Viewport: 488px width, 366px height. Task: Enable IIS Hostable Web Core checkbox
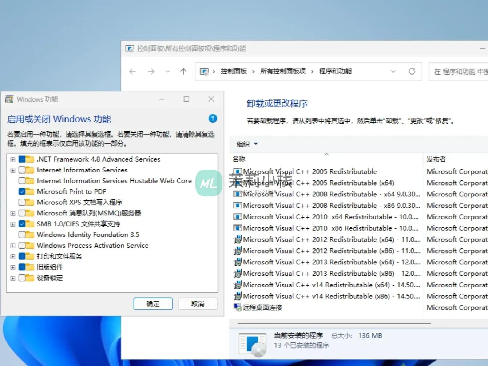click(x=22, y=181)
